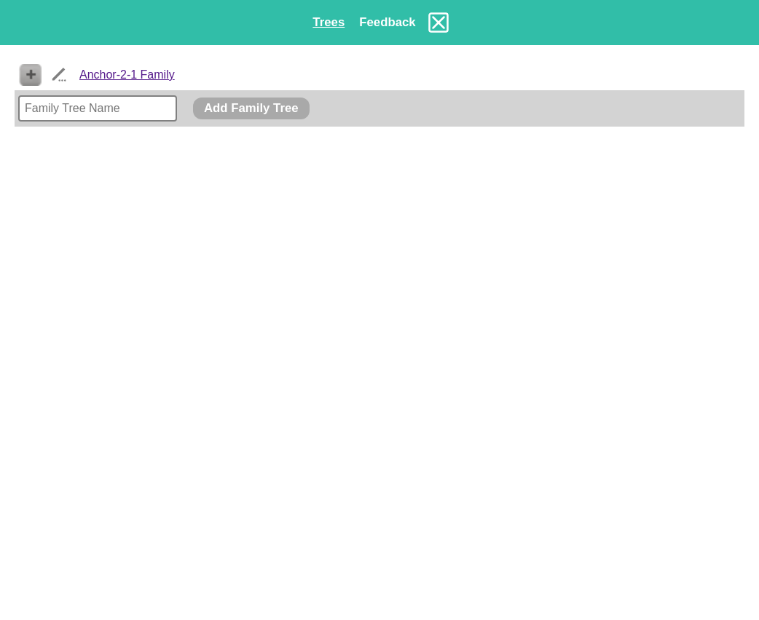Open the Anchor-2-1 Family tree link

click(127, 75)
